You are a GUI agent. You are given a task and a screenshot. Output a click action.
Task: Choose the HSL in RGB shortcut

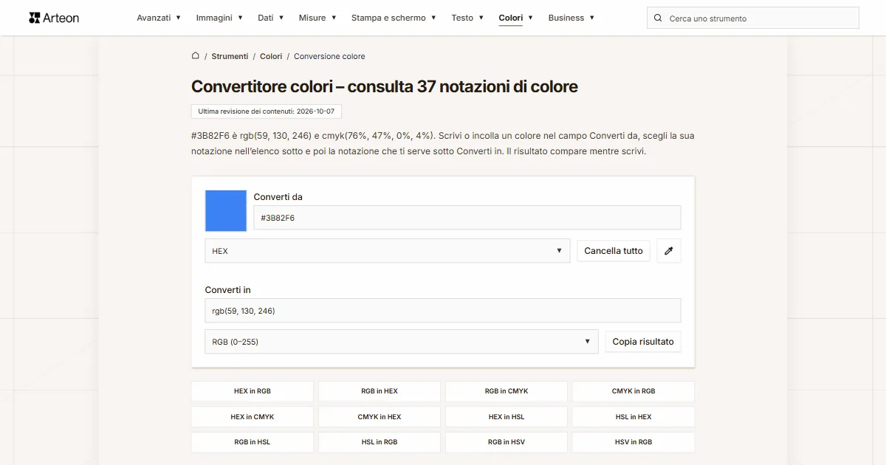380,442
